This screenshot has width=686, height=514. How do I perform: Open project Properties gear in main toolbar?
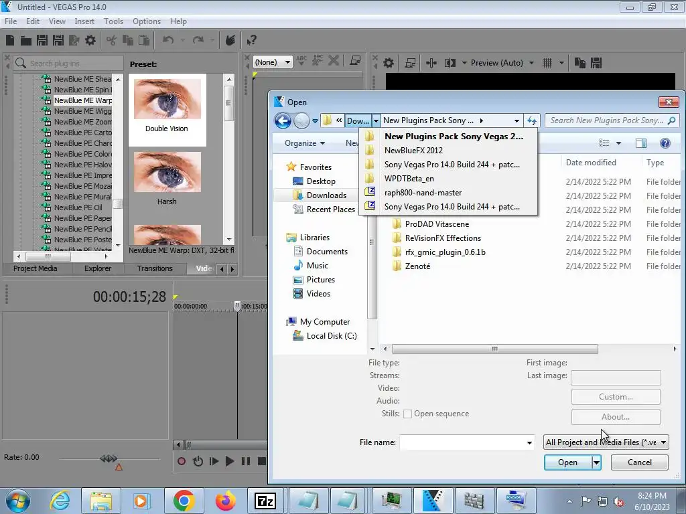pyautogui.click(x=90, y=41)
